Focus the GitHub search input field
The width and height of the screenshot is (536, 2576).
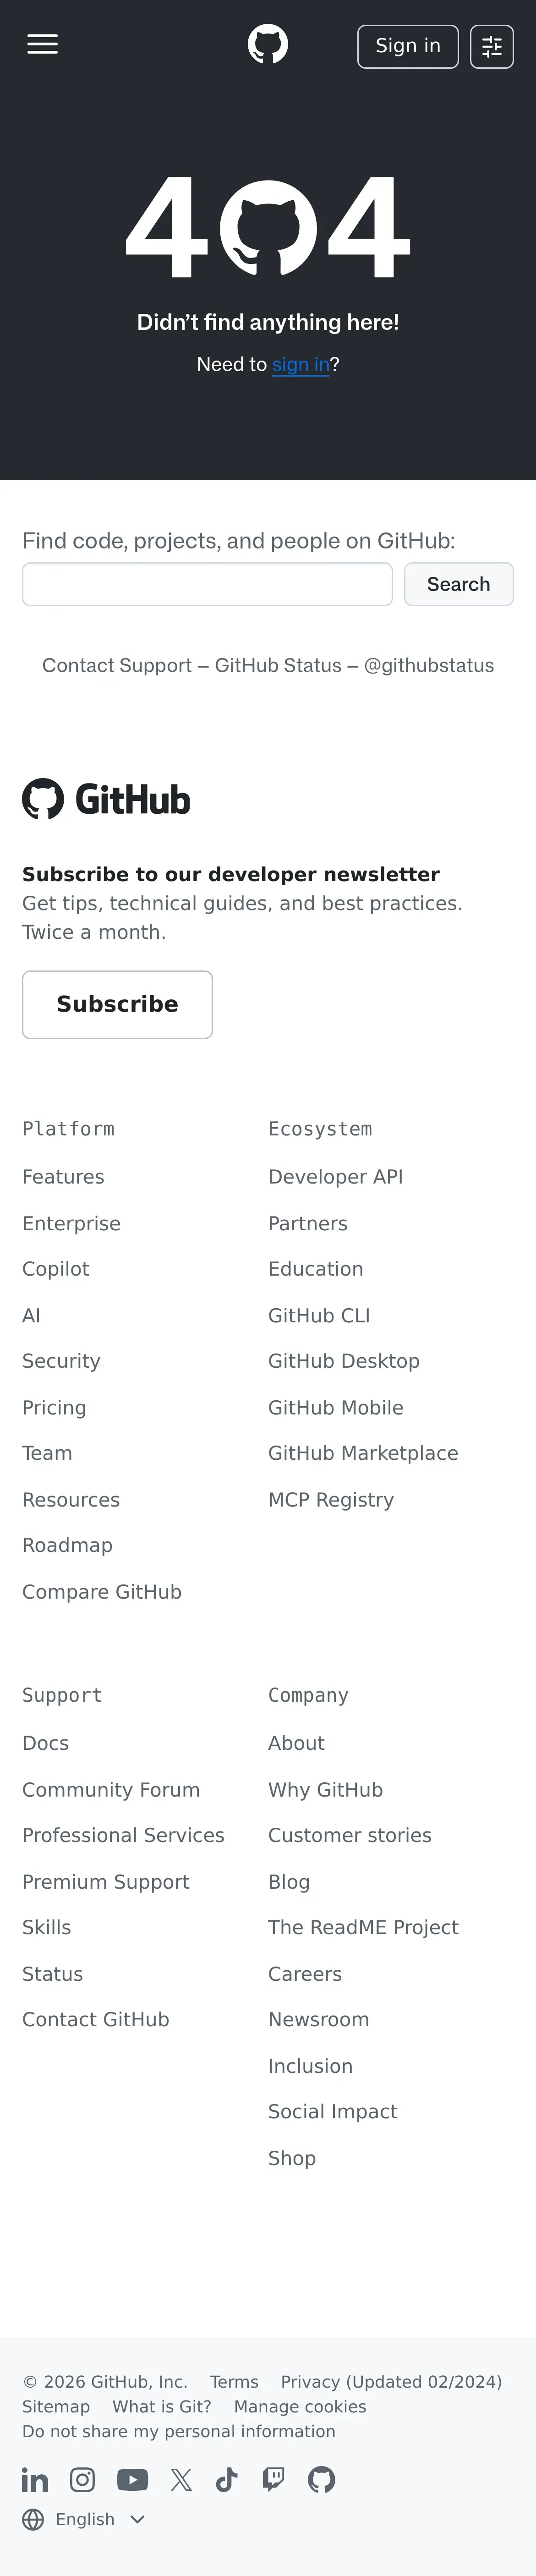(x=207, y=584)
